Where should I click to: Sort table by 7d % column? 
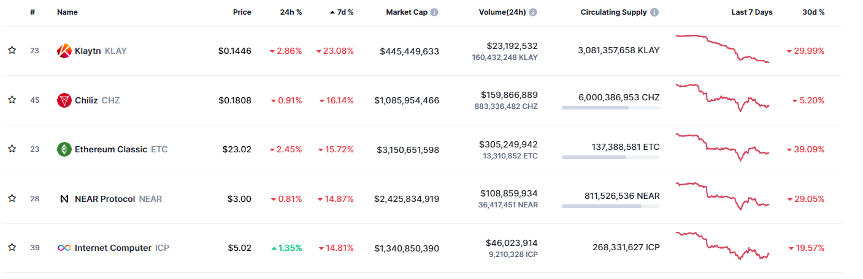coord(342,12)
